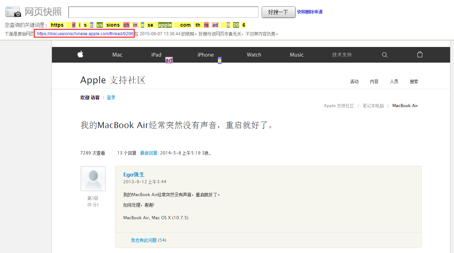Click the camera snapshot logo icon
454x253 pixels.
pyautogui.click(x=13, y=12)
